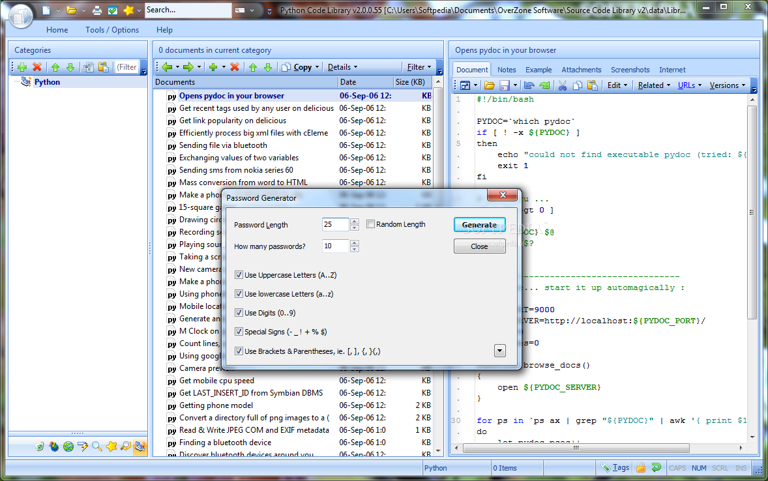This screenshot has height=481, width=768.
Task: Delete document with red X icon
Action: (x=235, y=67)
